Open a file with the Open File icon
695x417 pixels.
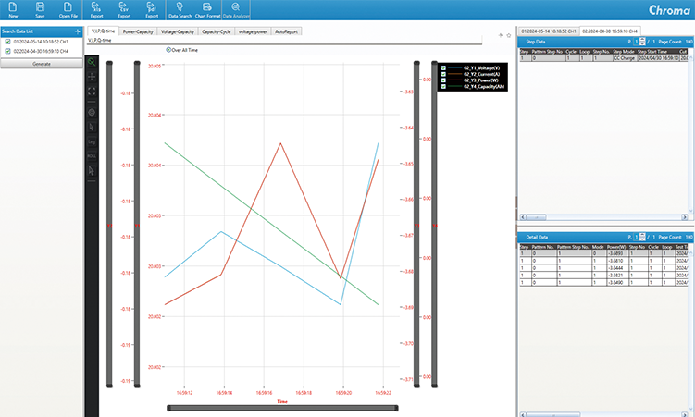(68, 9)
